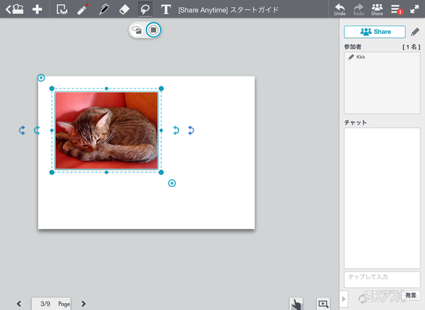Choose the Eraser tool
This screenshot has height=310, width=425.
point(124,10)
